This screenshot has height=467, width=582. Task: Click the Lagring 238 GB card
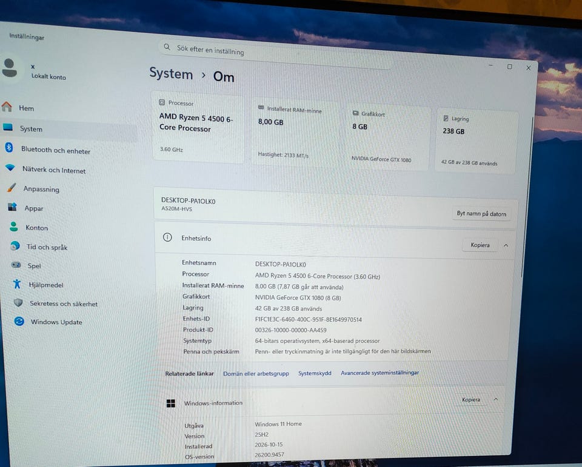(x=475, y=140)
